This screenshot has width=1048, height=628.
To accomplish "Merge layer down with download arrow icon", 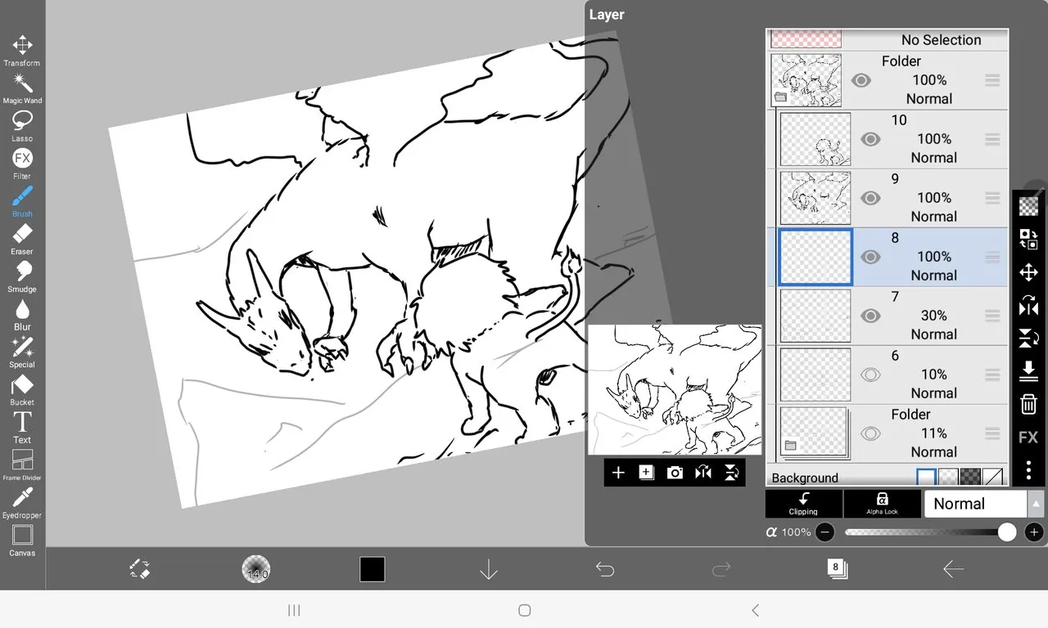I will pyautogui.click(x=1028, y=371).
